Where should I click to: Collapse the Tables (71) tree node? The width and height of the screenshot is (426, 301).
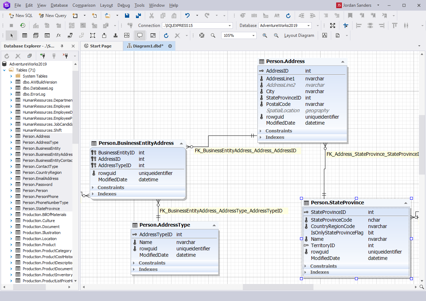4,70
